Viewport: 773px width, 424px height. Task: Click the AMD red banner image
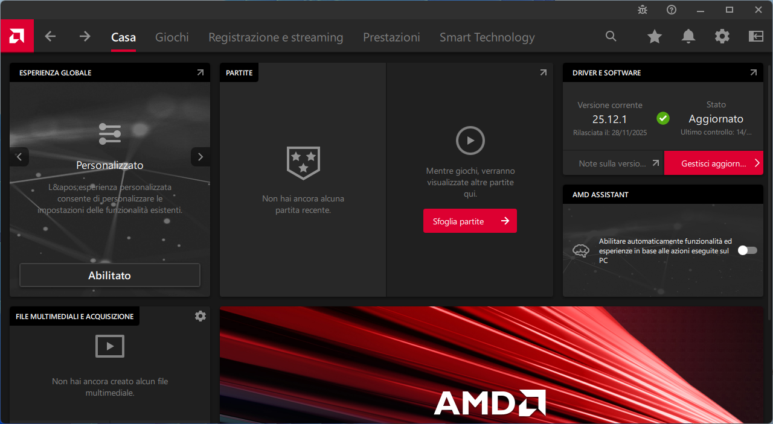(492, 365)
